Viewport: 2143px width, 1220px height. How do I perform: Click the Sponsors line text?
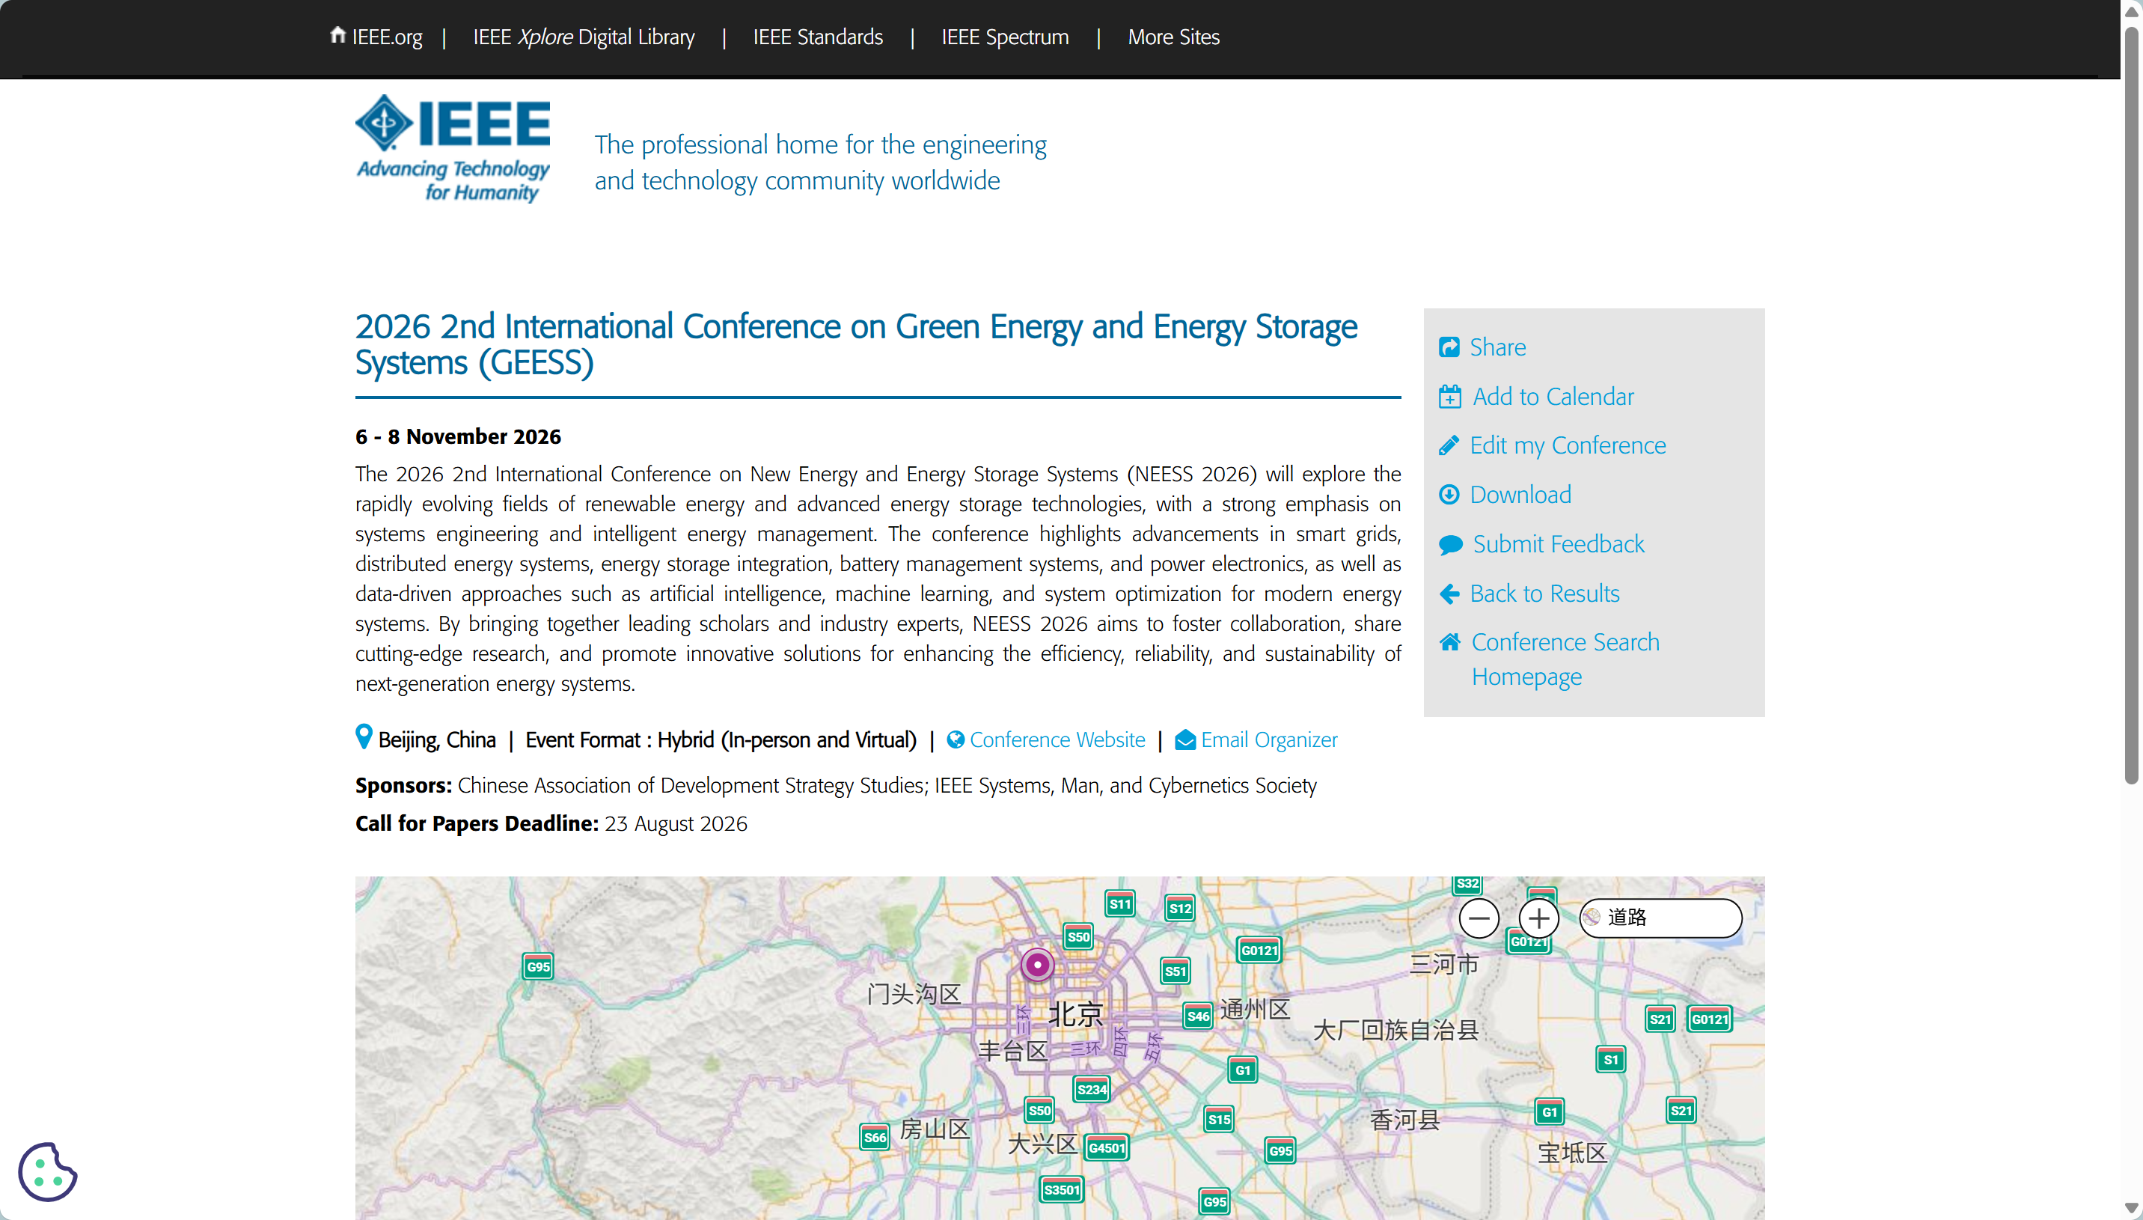[836, 785]
